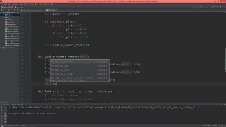Open the Run menu
Image resolution: width=226 pixels, height=127 pixels.
coord(32,4)
